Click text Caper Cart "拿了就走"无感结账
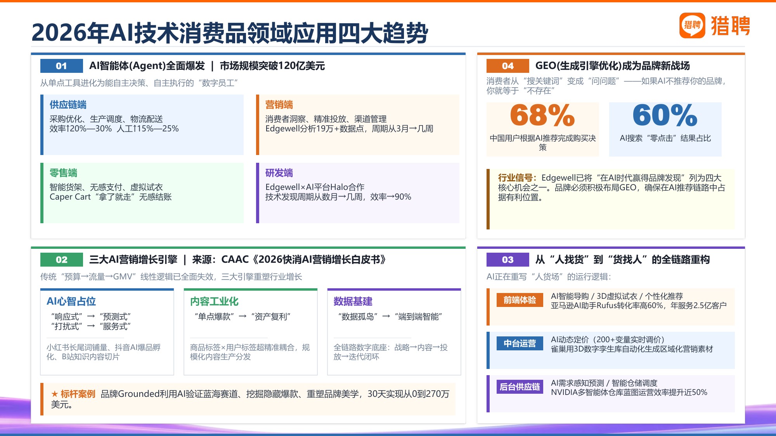Viewport: 776px width, 436px height. pyautogui.click(x=111, y=197)
